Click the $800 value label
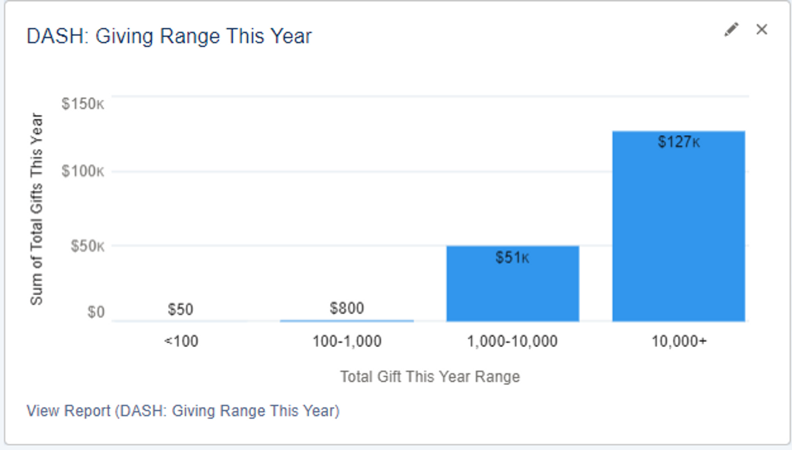 347,308
